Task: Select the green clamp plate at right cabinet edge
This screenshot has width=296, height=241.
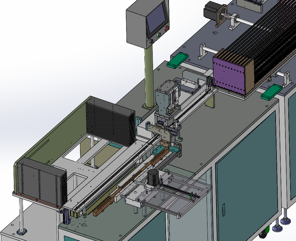Action: coord(272,92)
